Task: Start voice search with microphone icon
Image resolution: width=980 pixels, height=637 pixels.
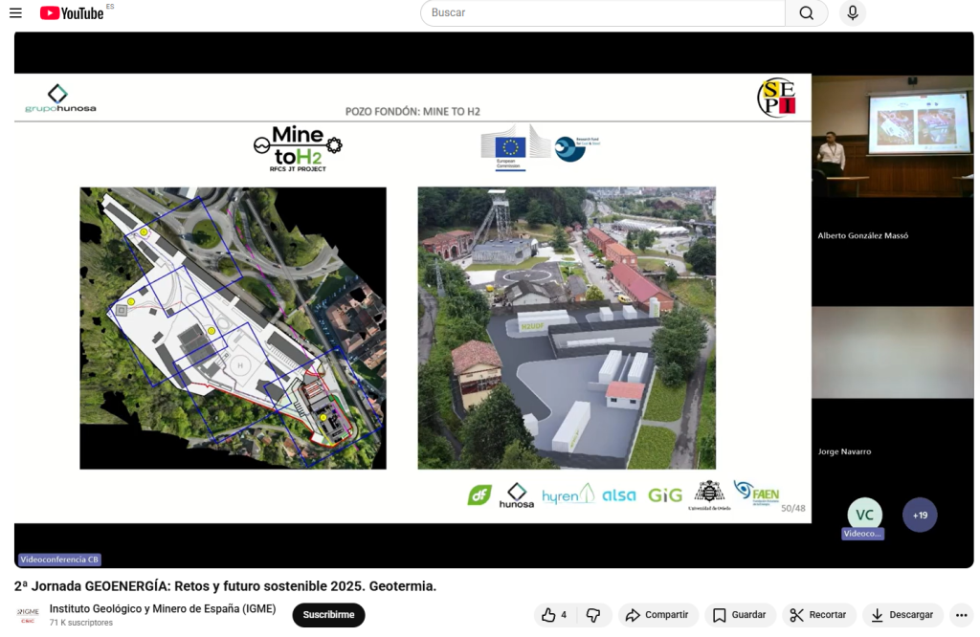Action: [x=851, y=13]
